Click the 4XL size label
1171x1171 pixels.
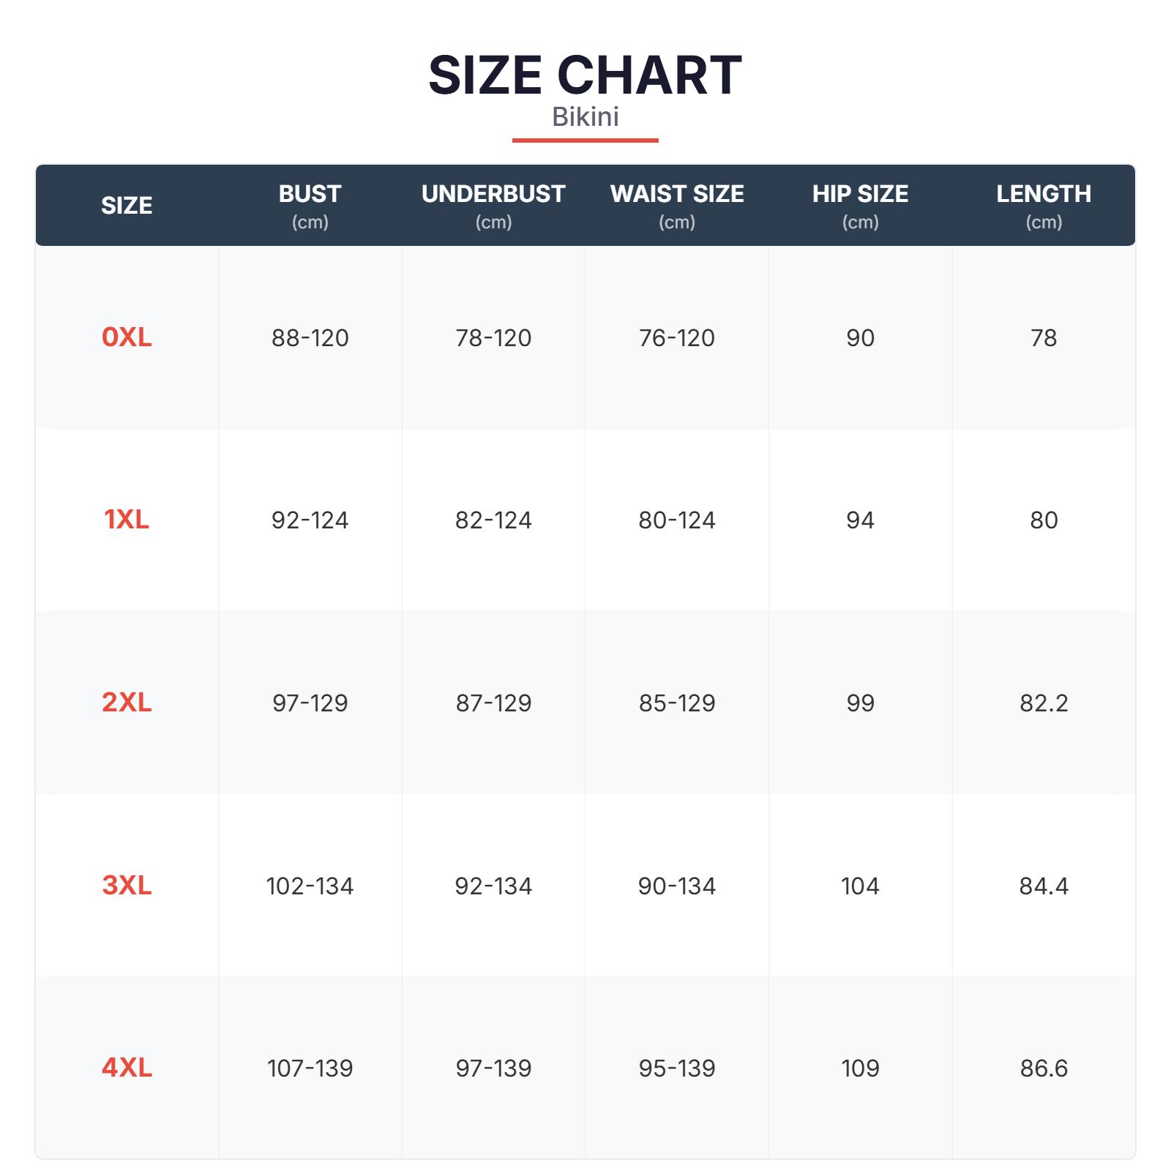[127, 1068]
